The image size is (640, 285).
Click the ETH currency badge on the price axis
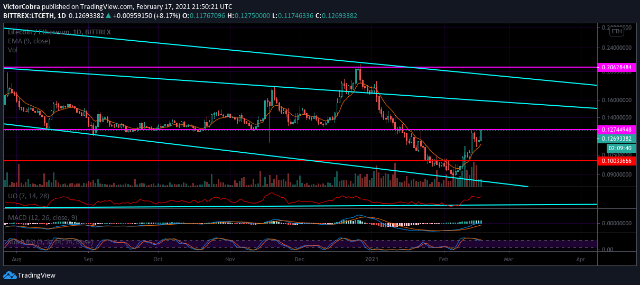point(616,32)
